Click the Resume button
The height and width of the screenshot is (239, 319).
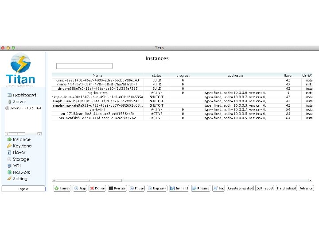point(201,188)
